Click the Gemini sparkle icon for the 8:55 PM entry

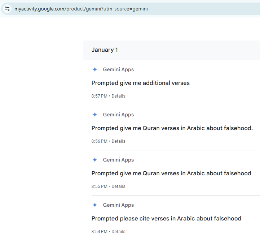tap(95, 160)
